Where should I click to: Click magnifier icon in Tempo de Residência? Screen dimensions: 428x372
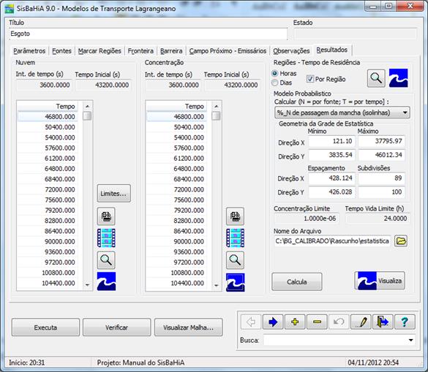point(376,78)
